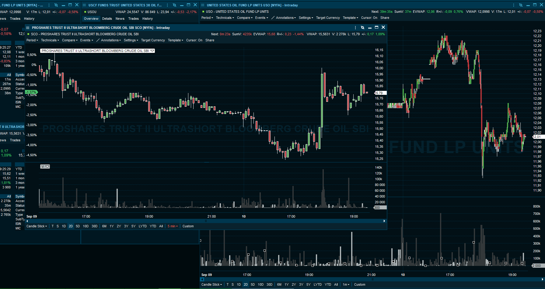
Task: Click Custom range button in USO chart
Action: click(360, 284)
